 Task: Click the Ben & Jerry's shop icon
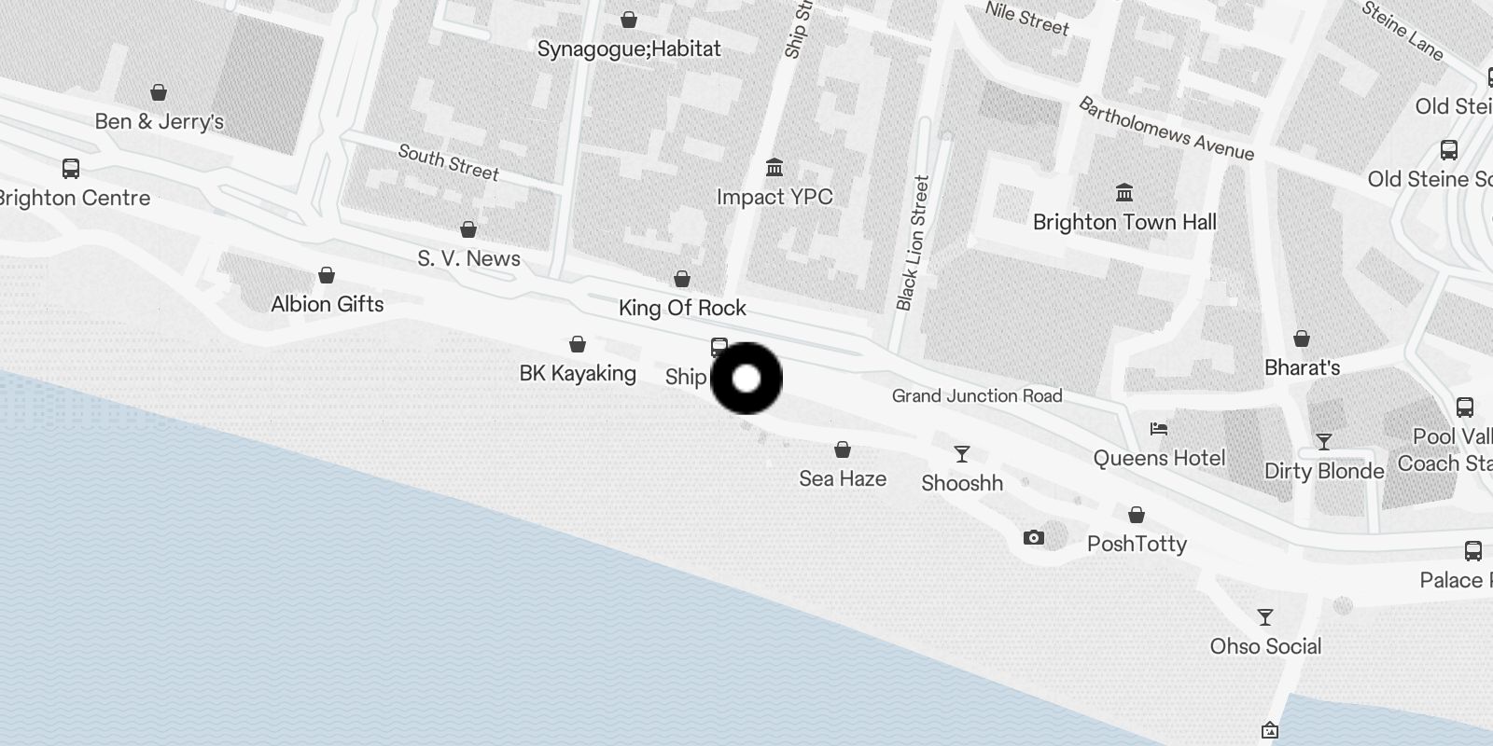[x=159, y=92]
